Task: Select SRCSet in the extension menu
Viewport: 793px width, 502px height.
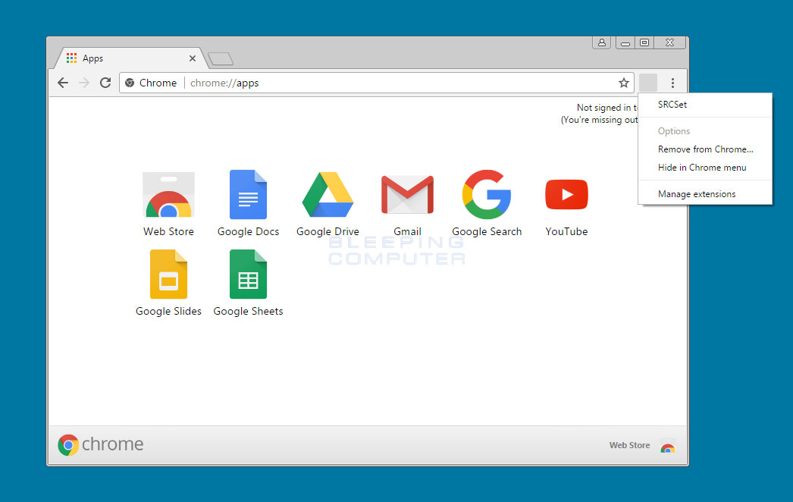Action: click(x=705, y=105)
